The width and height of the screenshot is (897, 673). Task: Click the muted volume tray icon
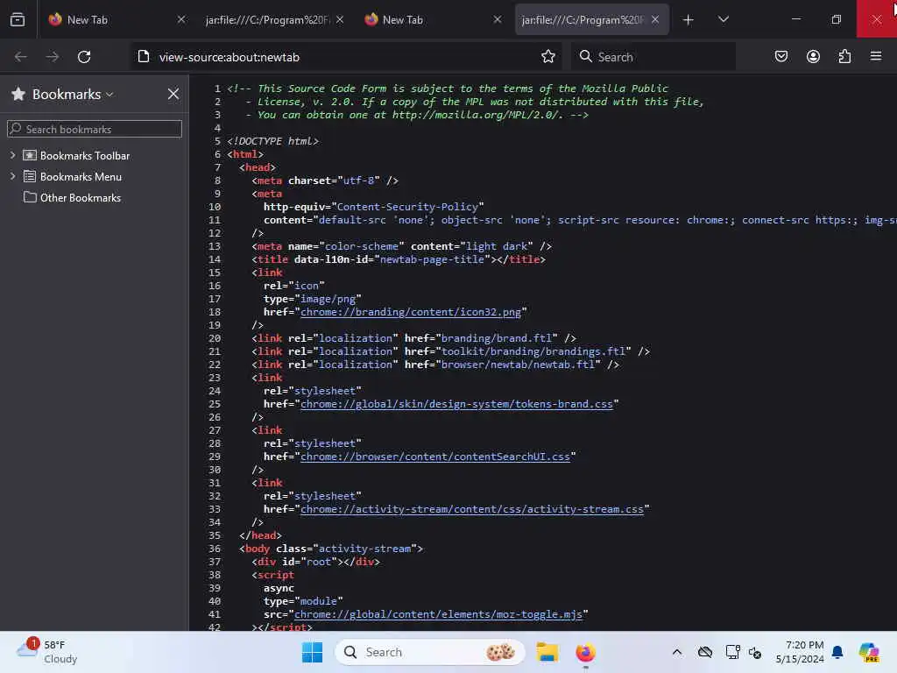click(754, 652)
